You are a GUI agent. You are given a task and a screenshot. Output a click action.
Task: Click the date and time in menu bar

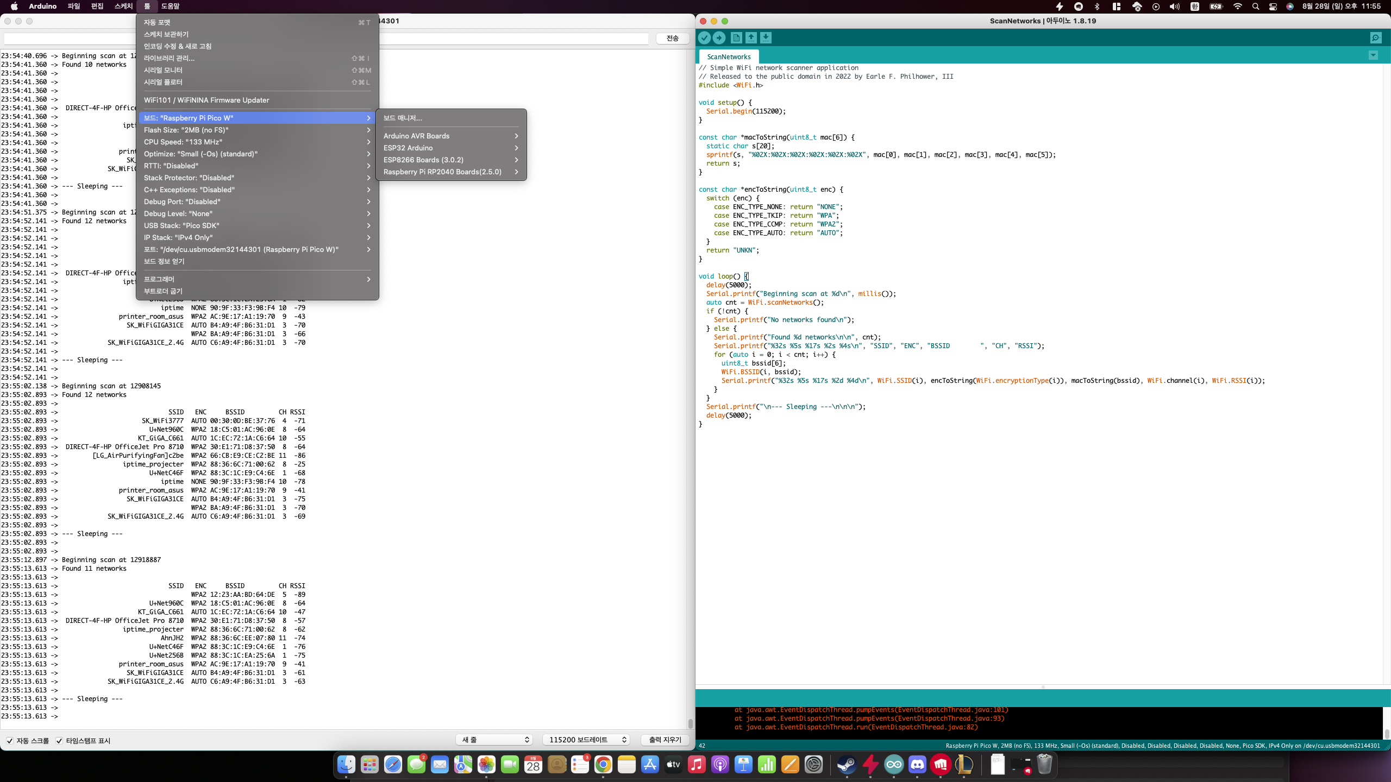(1341, 7)
